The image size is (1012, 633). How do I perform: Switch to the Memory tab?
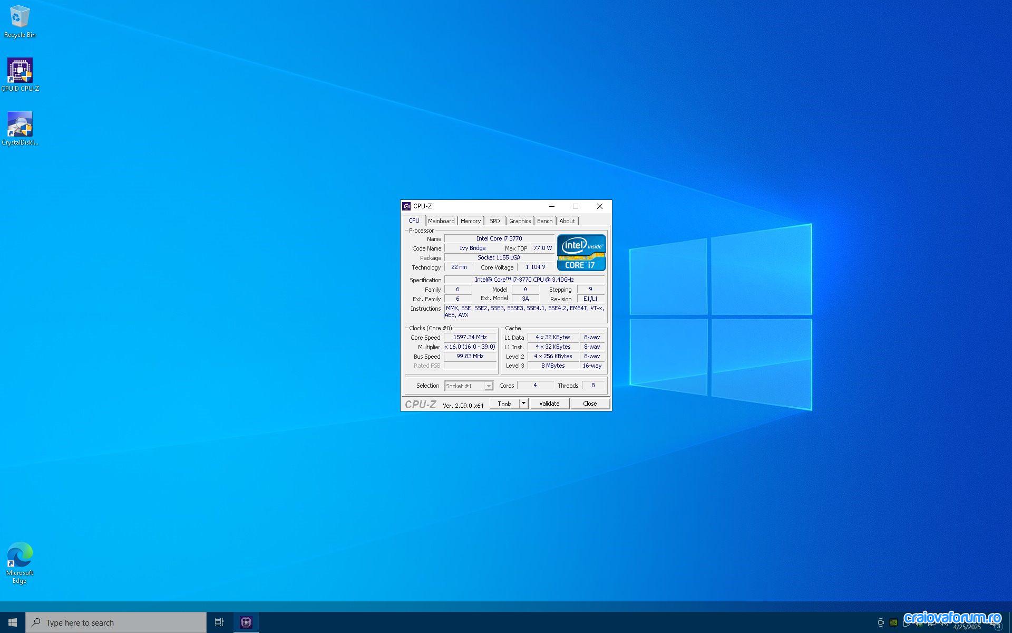point(471,221)
